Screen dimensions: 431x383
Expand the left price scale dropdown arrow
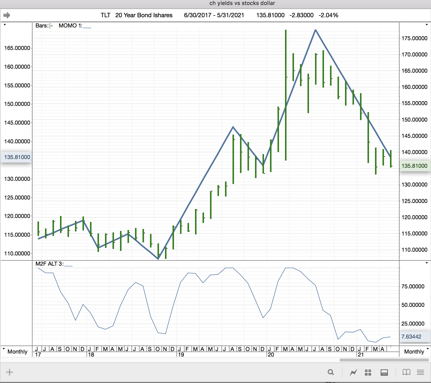tap(4, 25)
